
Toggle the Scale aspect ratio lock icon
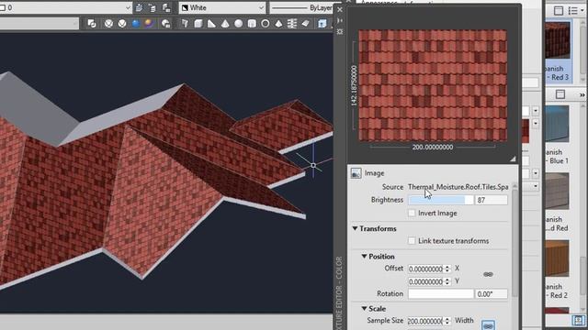(x=488, y=324)
